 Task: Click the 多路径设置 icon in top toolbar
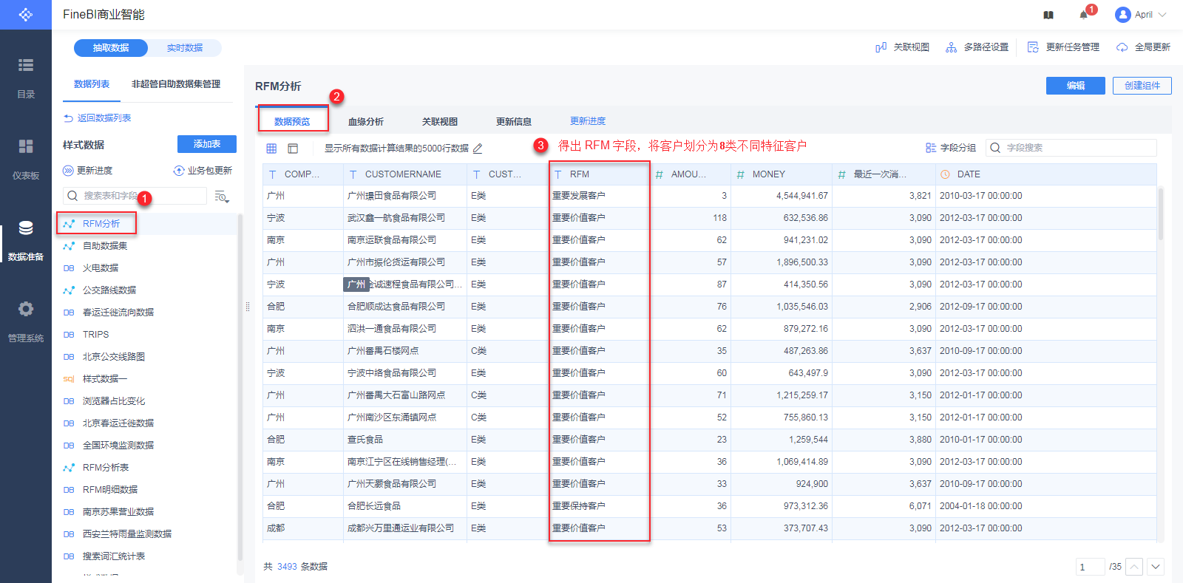951,47
